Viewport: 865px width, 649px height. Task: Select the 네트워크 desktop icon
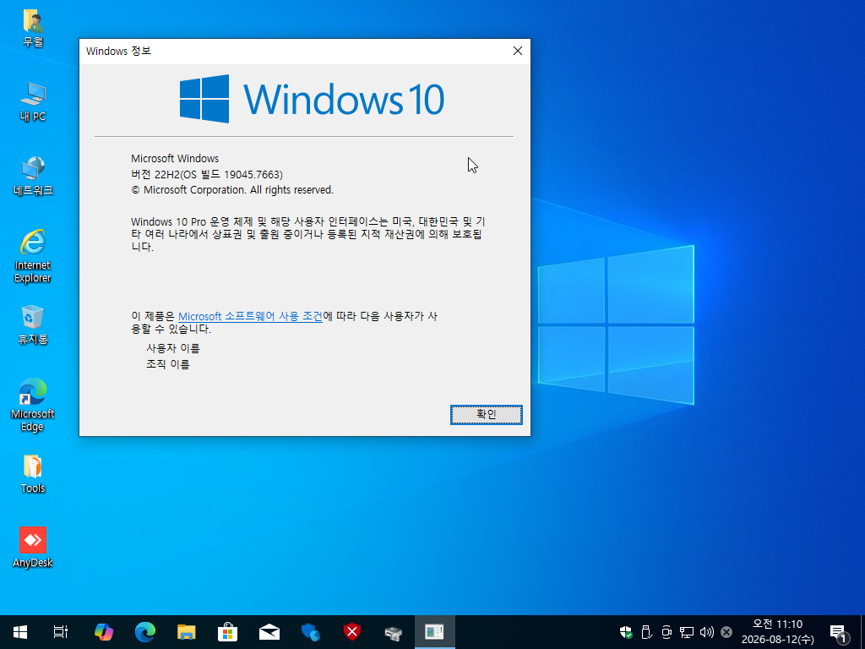tap(33, 177)
